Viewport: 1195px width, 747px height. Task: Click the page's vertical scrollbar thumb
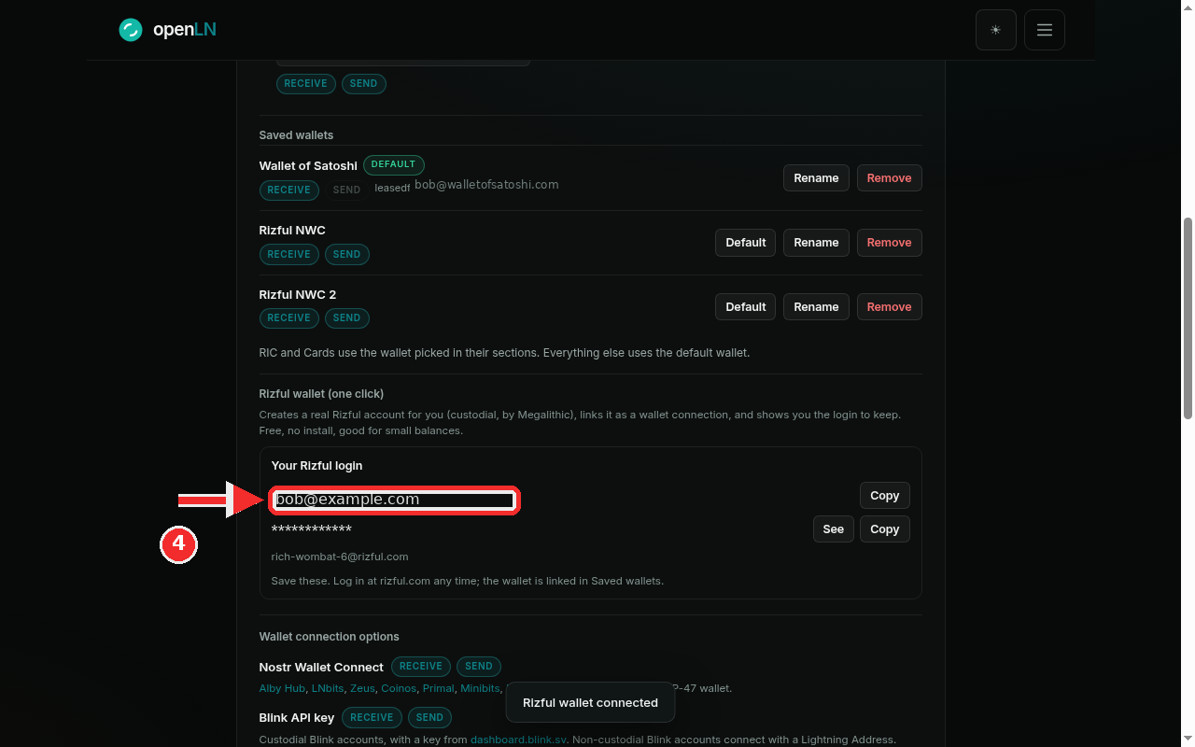pyautogui.click(x=1188, y=318)
